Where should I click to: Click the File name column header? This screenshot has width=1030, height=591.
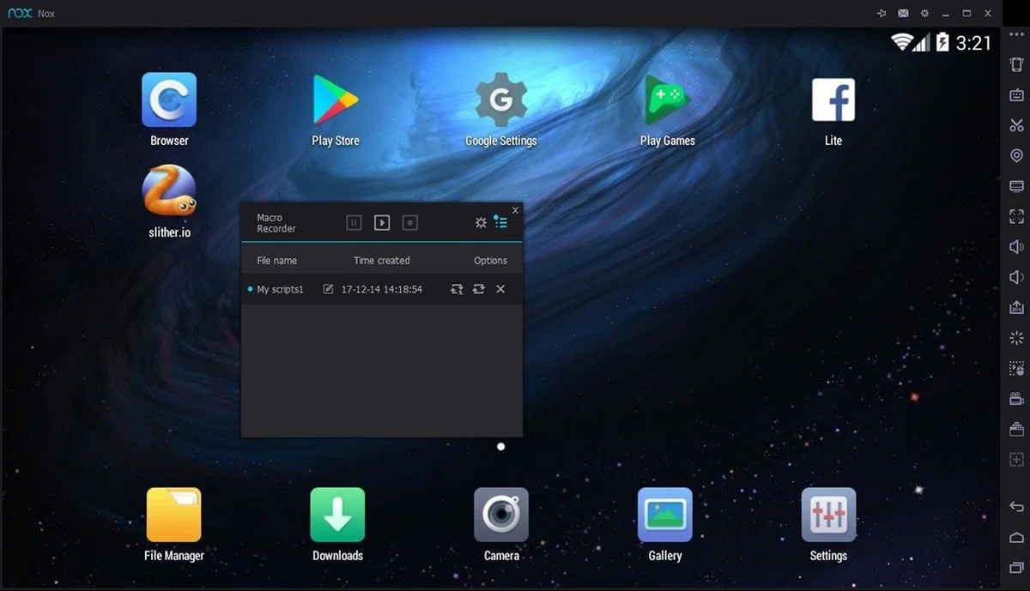(276, 261)
